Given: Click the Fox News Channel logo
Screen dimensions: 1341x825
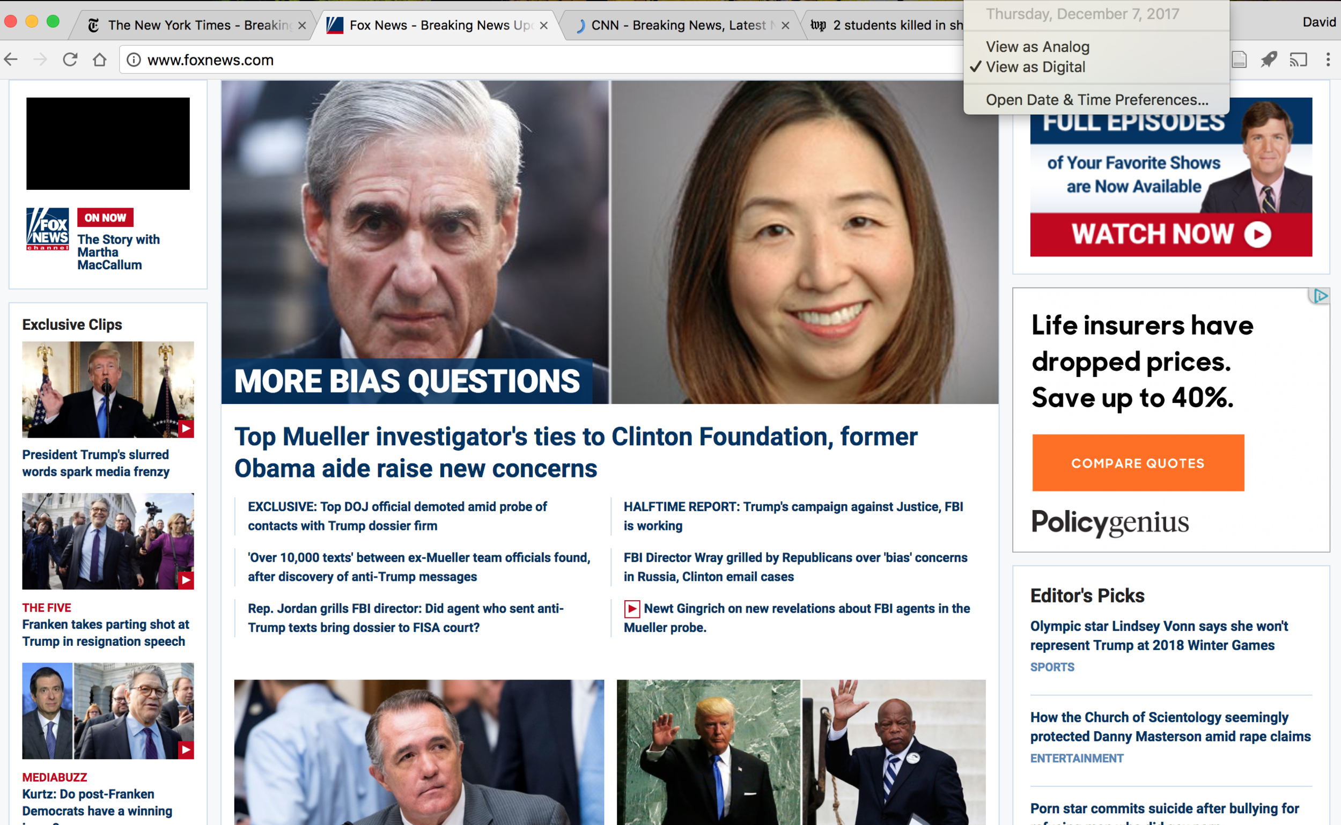Looking at the screenshot, I should [47, 229].
